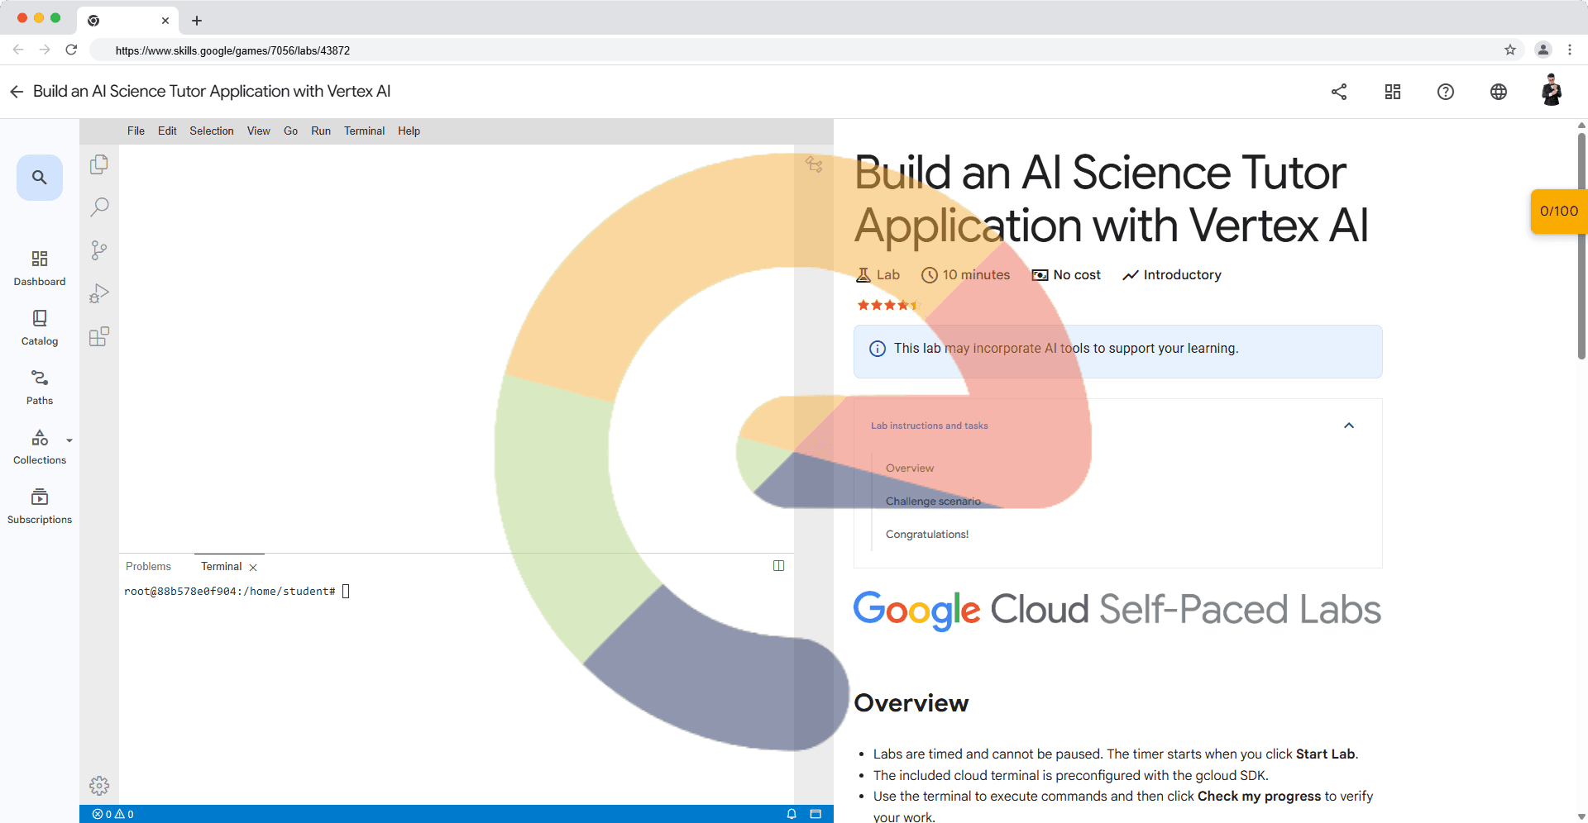Open the Edit menu
1588x823 pixels.
(x=167, y=131)
